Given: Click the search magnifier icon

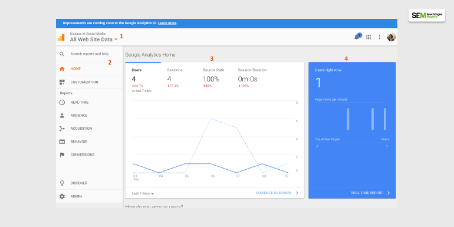Looking at the screenshot, I should point(62,54).
